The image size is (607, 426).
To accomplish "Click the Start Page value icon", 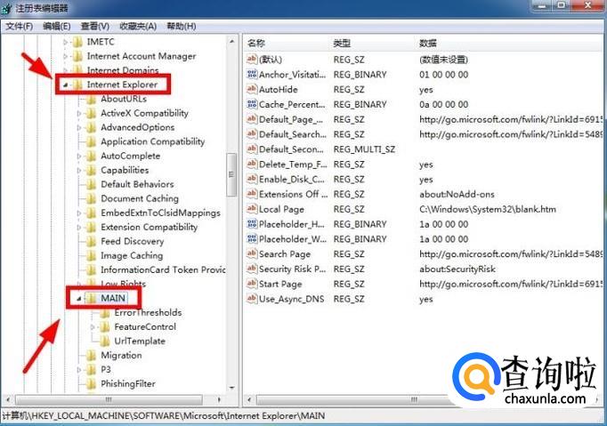I will 252,284.
